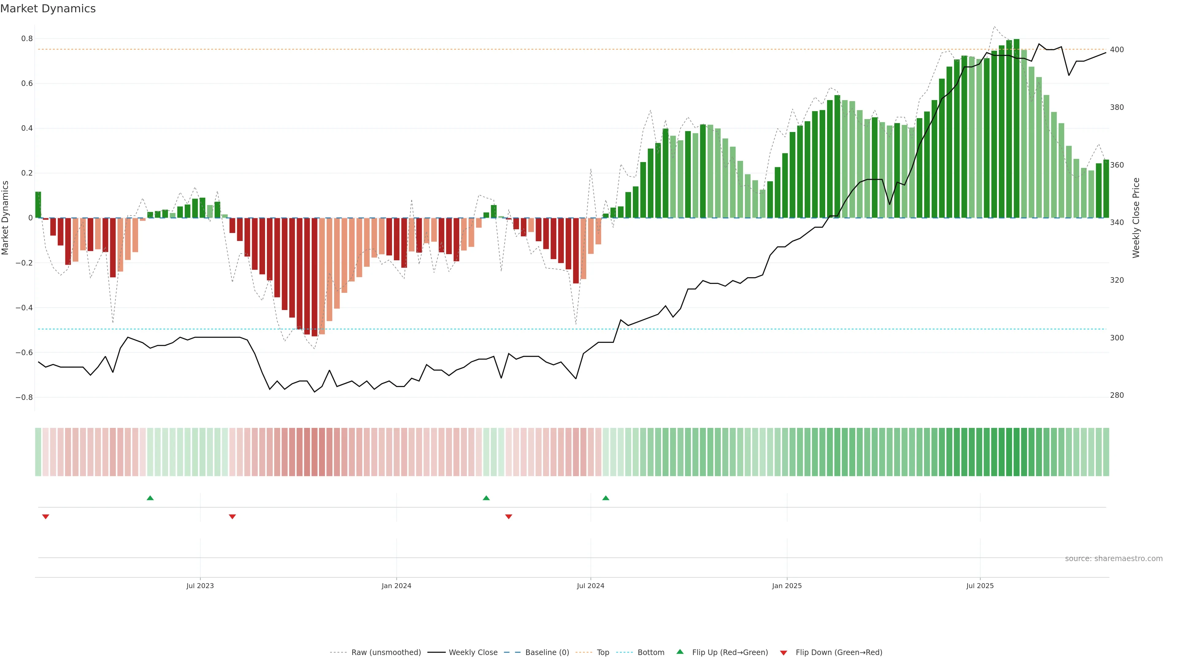1178x663 pixels.
Task: Click the Flip Down legend triangle icon
Action: 783,653
